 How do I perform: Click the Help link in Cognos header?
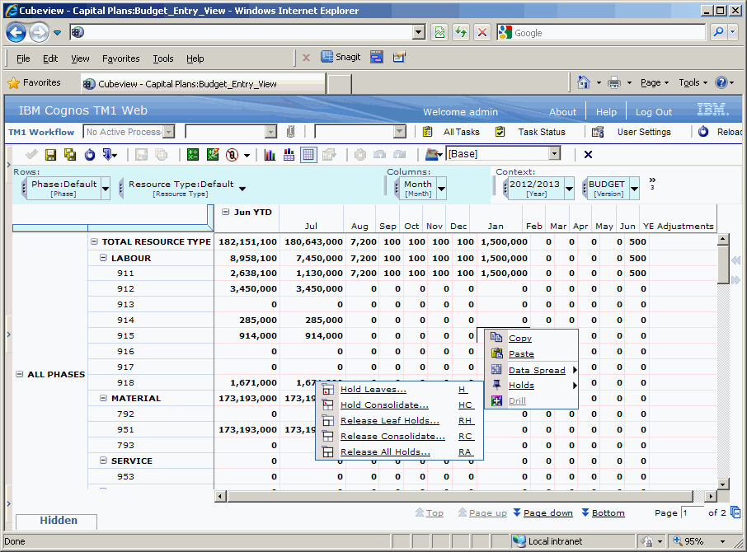tap(606, 112)
